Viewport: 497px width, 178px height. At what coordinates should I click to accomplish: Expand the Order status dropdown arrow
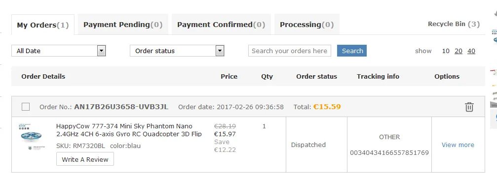[x=220, y=51]
